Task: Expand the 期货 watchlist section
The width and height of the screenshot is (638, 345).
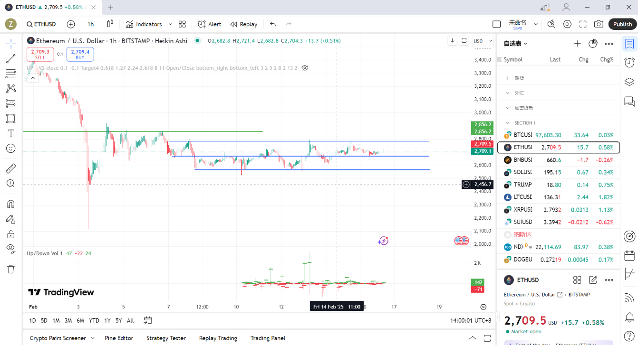Action: coord(508,78)
